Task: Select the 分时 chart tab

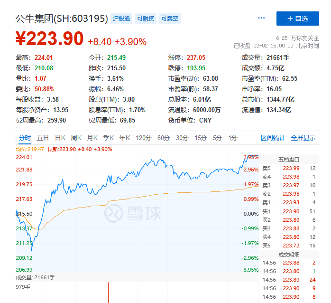Action: point(25,138)
